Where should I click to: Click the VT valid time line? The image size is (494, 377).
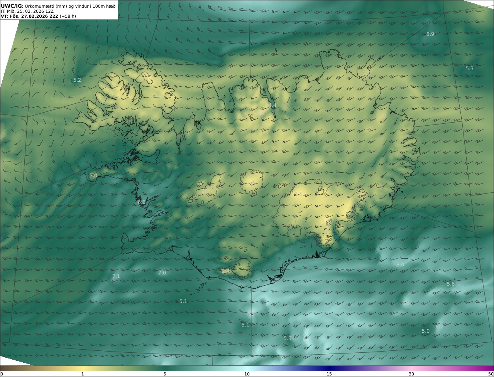[39, 16]
